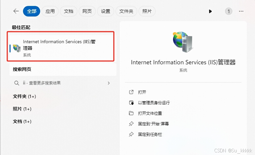Choose 固定到"开始"屏幕
This screenshot has width=255, height=155.
click(x=153, y=124)
